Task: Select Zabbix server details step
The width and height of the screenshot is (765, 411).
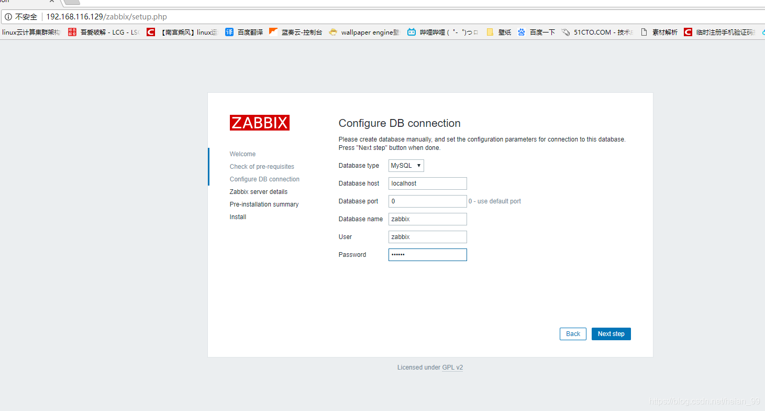Action: point(259,192)
